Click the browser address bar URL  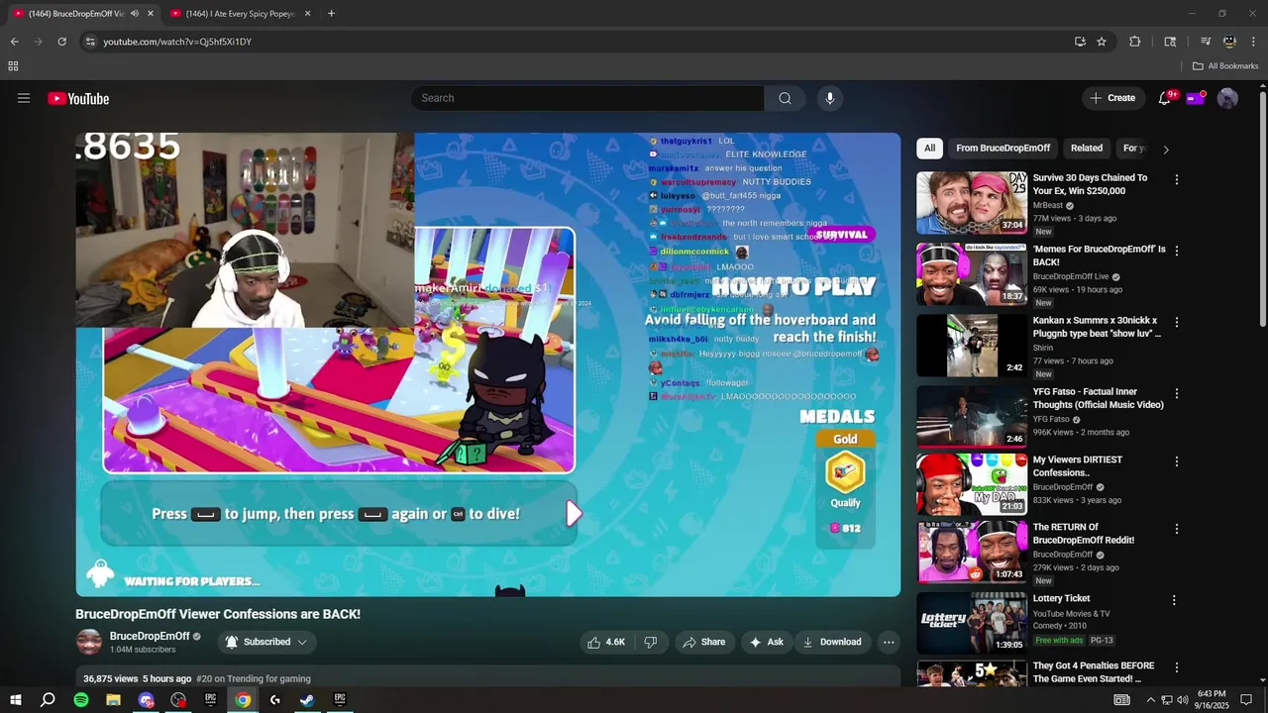tap(177, 42)
